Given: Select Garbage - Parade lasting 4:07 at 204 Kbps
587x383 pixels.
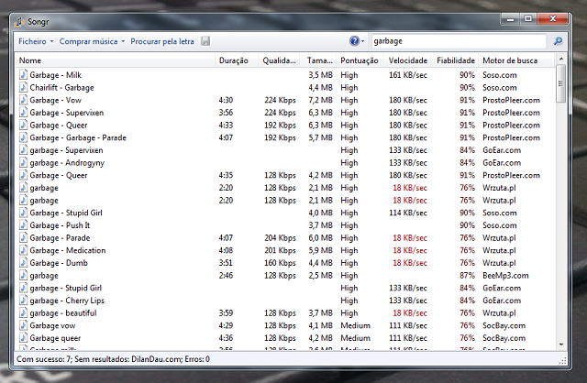Looking at the screenshot, I should (60, 238).
